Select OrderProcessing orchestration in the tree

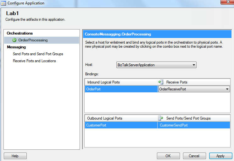33,40
